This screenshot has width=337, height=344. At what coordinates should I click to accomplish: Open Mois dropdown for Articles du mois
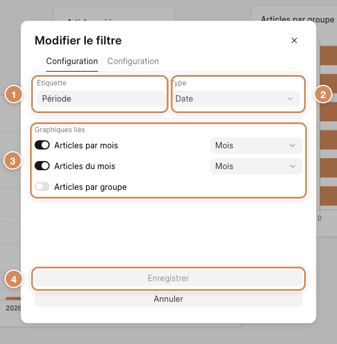click(256, 166)
